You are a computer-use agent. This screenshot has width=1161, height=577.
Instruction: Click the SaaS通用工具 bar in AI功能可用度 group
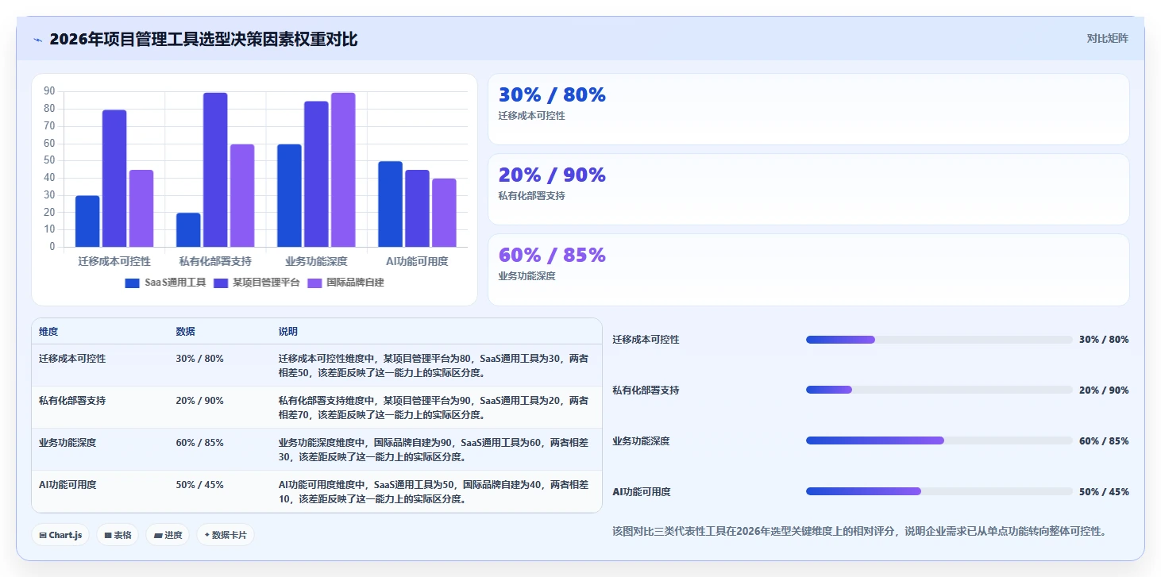[390, 204]
